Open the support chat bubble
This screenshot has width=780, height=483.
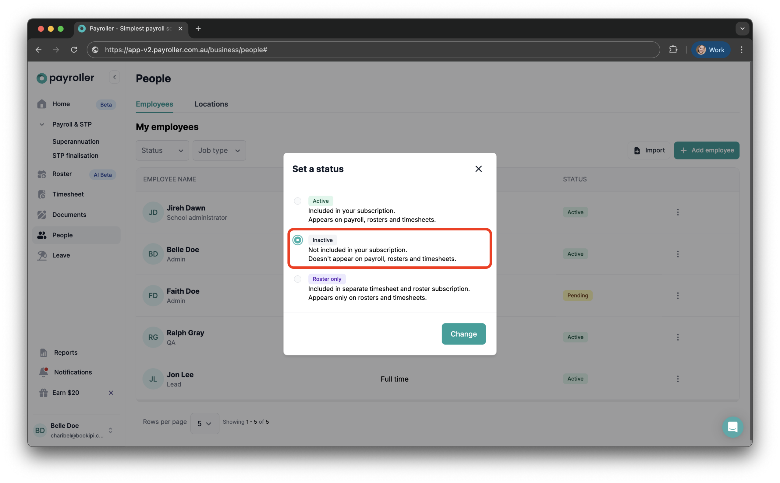coord(733,427)
